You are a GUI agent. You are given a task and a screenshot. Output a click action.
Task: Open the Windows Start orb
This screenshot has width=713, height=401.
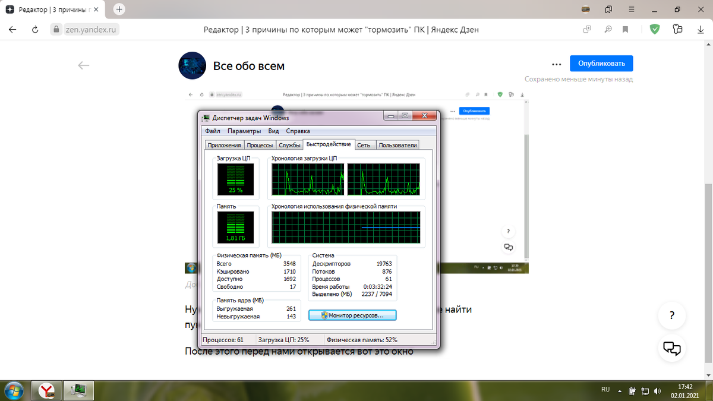(13, 390)
